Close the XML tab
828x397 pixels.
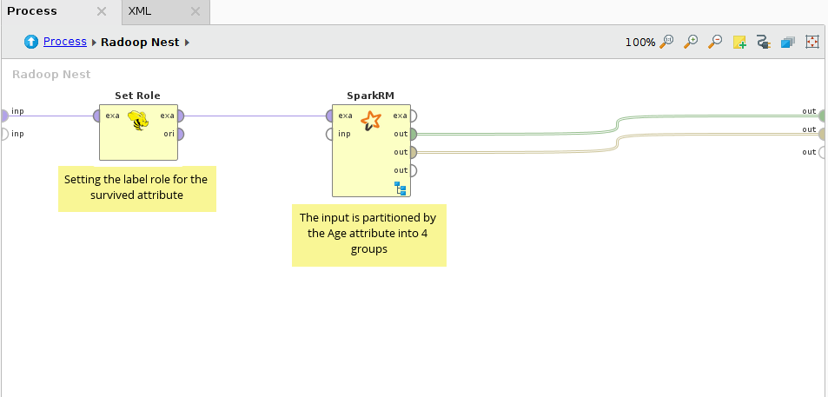click(x=195, y=12)
